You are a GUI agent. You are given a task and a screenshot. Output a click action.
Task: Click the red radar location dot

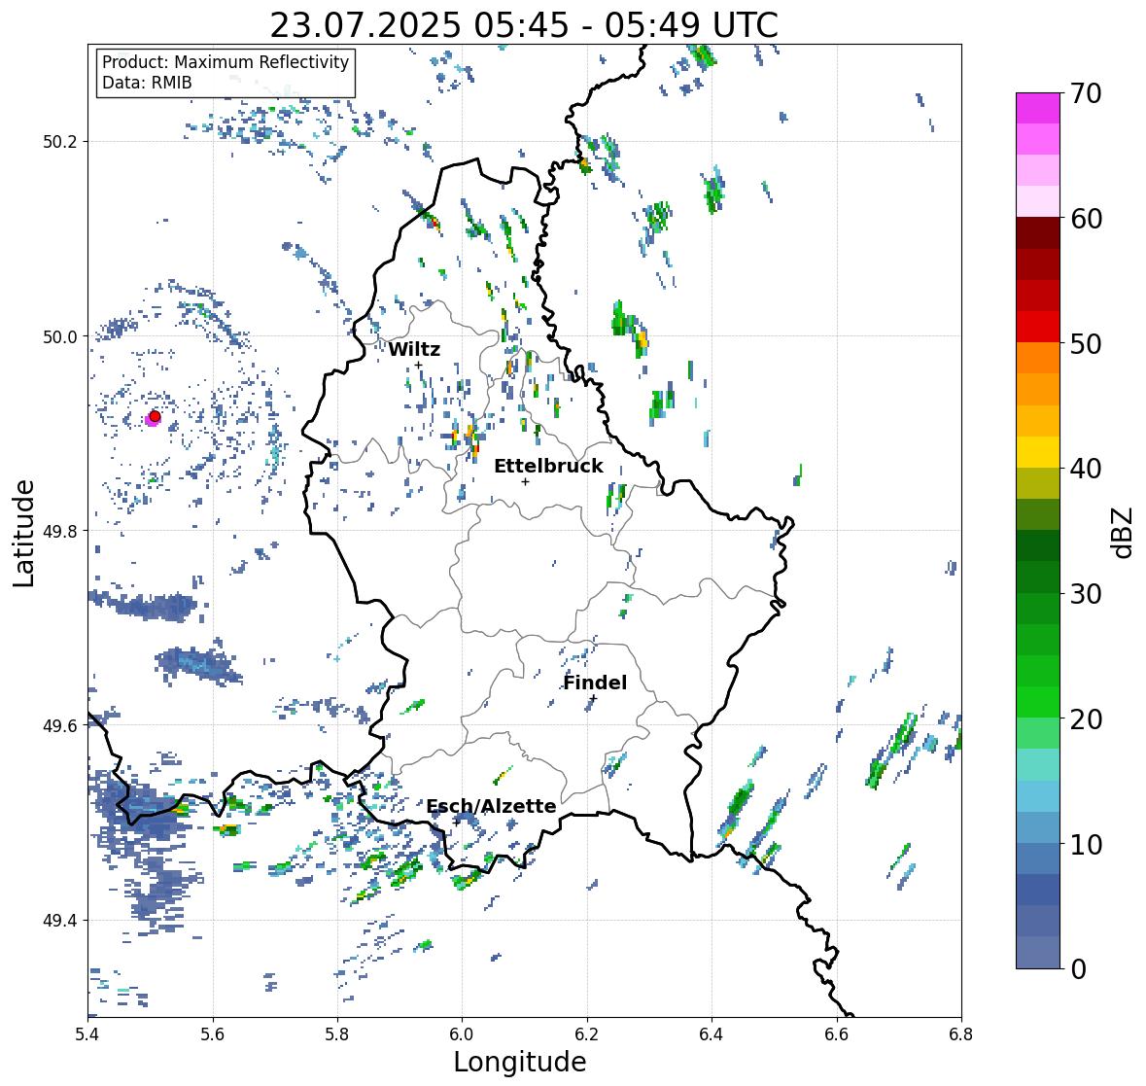click(x=155, y=416)
